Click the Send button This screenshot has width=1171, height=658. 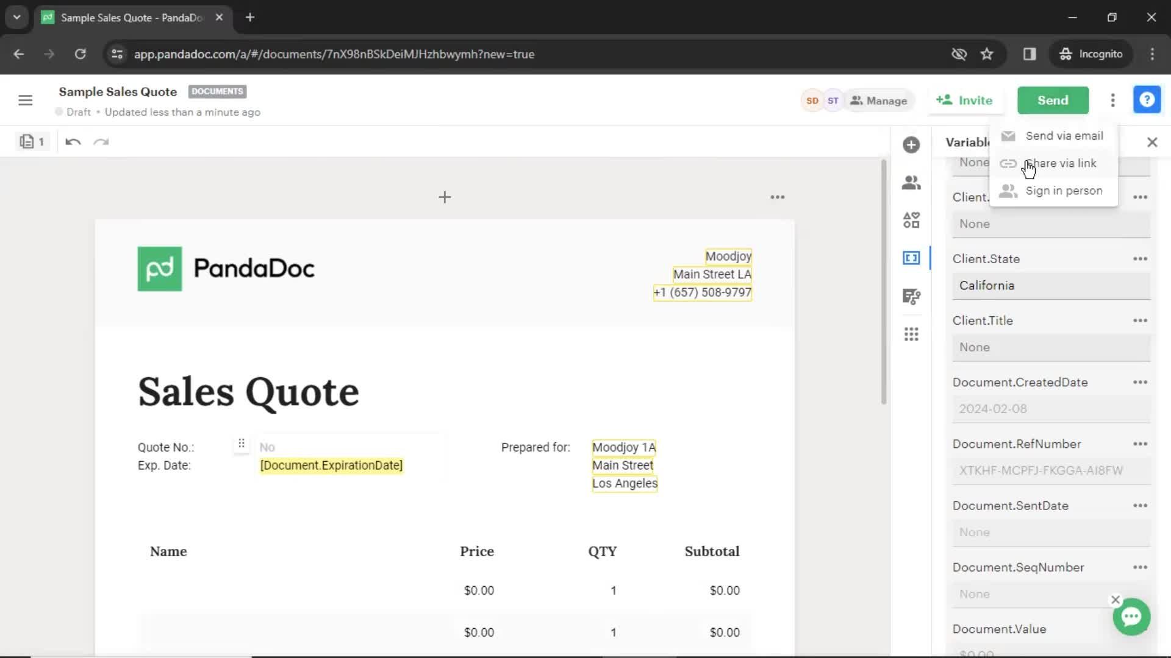click(x=1053, y=100)
